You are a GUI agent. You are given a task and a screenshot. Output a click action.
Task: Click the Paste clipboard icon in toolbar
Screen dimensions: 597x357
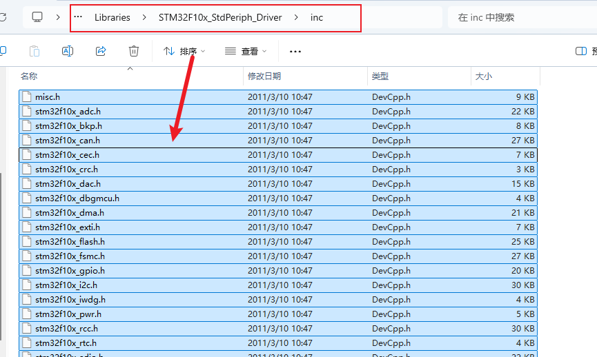(x=35, y=51)
